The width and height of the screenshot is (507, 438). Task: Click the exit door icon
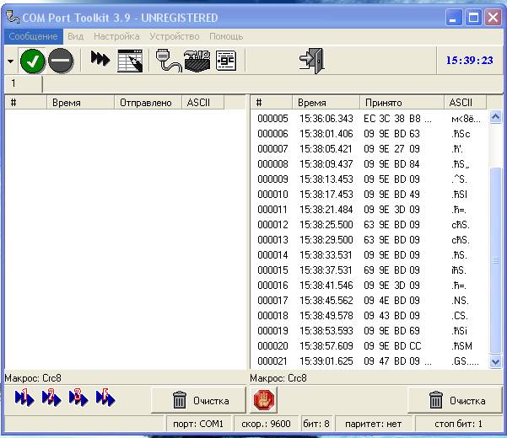[312, 61]
